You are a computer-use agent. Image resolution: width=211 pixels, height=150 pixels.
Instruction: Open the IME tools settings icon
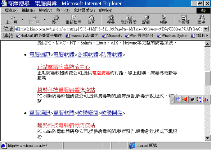(192, 100)
